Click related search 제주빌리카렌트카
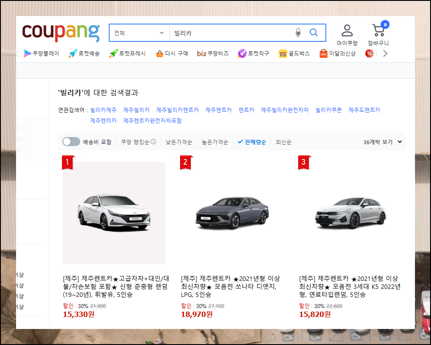This screenshot has width=431, height=345. tap(177, 110)
